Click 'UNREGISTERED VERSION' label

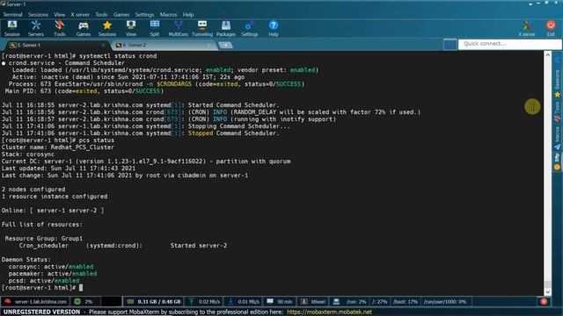click(41, 312)
